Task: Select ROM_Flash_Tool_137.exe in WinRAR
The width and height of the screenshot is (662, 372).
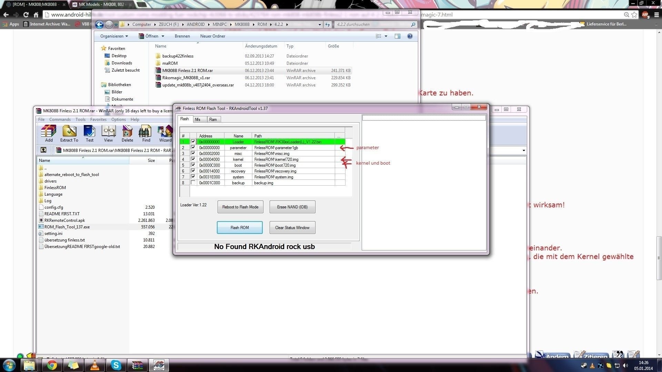Action: tap(67, 227)
